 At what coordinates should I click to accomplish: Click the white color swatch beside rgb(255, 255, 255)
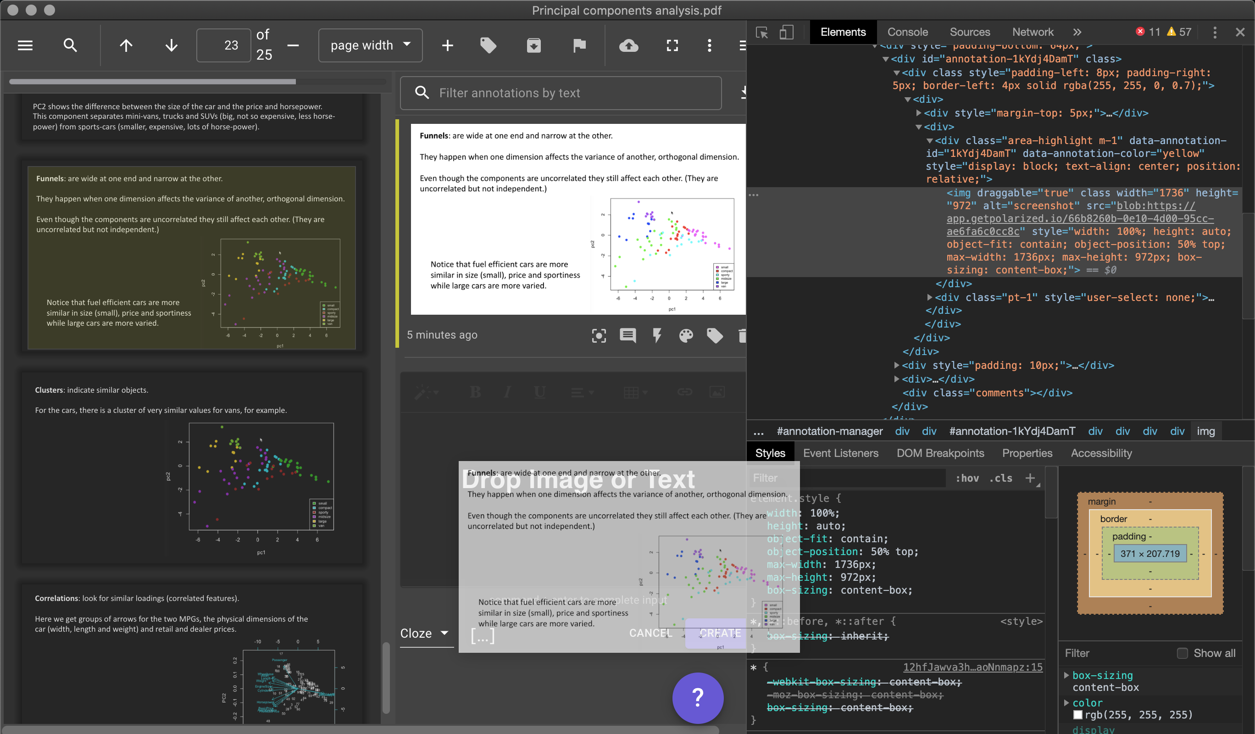tap(1078, 715)
